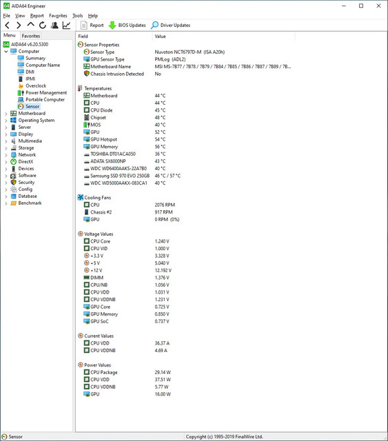The height and width of the screenshot is (441, 388).
Task: Select the DIMM voltage row
Action: coord(127,278)
